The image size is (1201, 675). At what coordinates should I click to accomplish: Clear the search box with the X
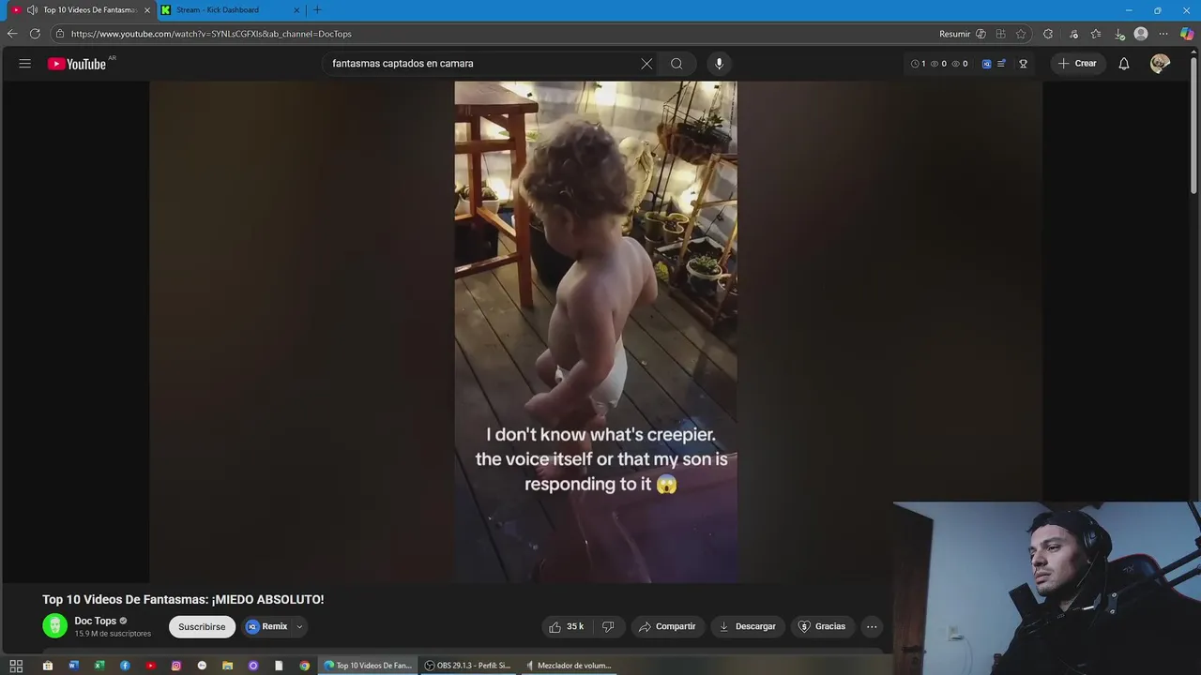[646, 64]
